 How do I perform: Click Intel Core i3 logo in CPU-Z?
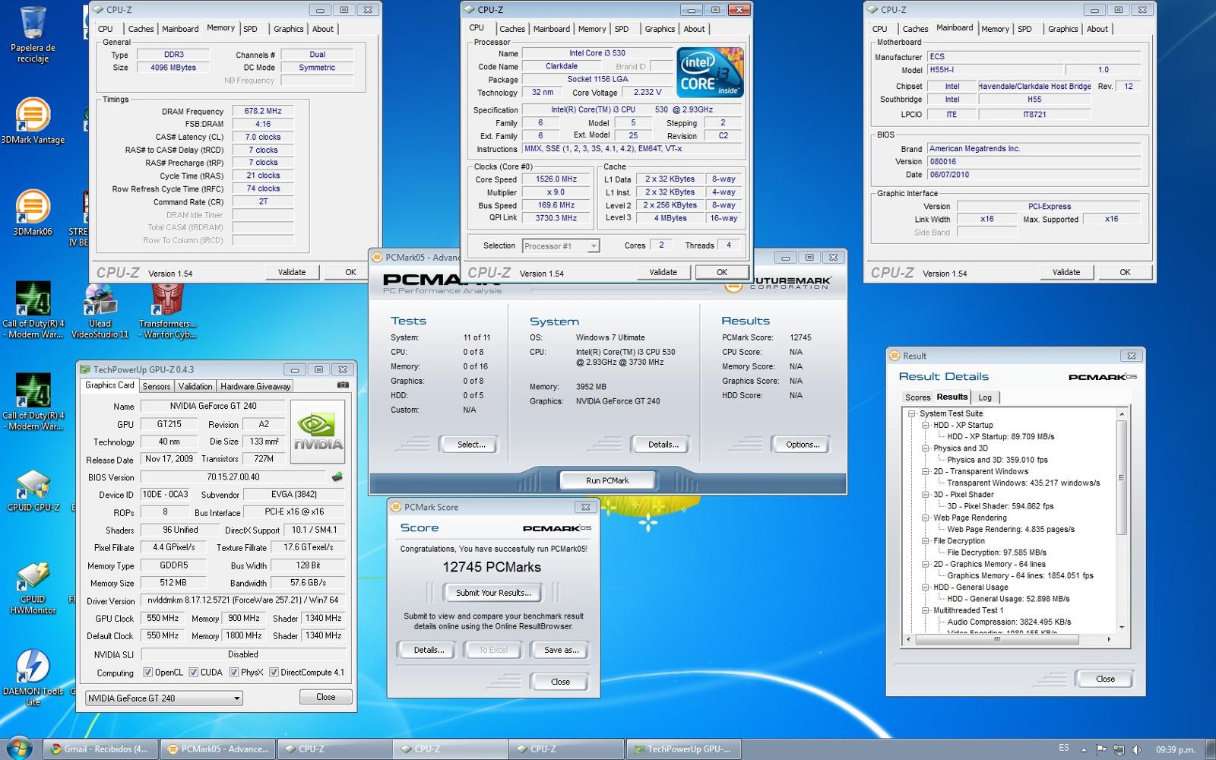(x=710, y=72)
